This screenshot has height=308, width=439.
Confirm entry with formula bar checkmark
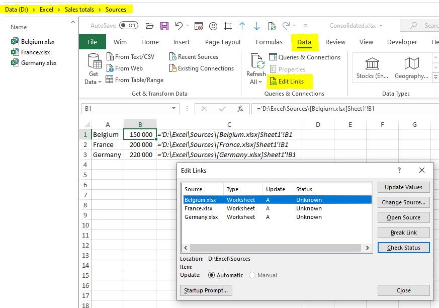[x=222, y=109]
